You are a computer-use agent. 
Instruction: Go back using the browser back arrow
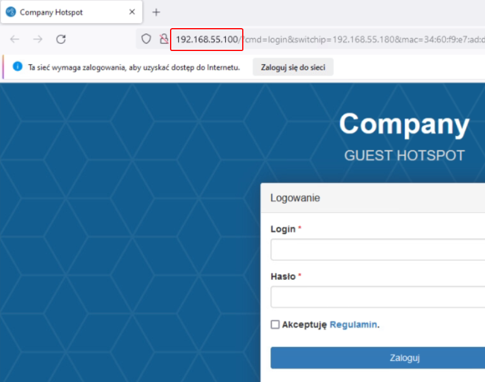(x=15, y=39)
